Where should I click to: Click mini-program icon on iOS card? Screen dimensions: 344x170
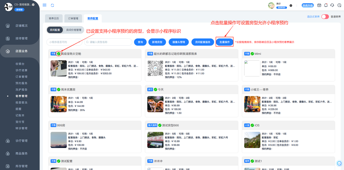[252, 125]
